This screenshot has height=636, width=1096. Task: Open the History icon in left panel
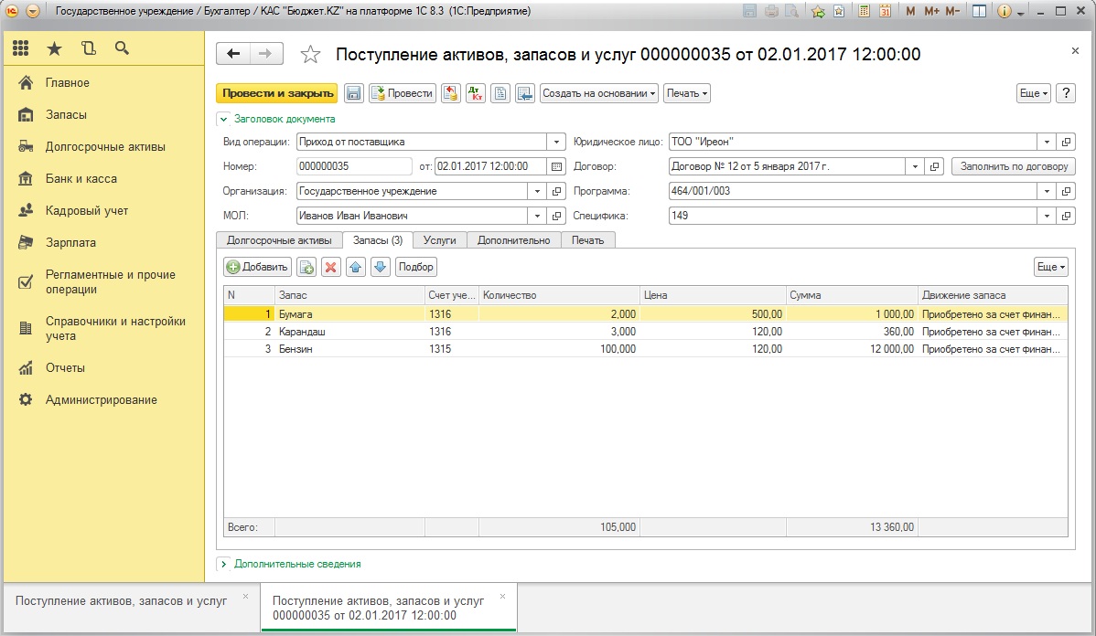[x=88, y=48]
